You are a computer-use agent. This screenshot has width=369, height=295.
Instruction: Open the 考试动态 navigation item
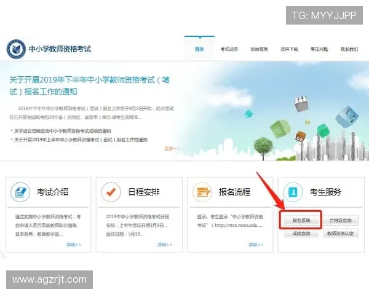pos(229,49)
